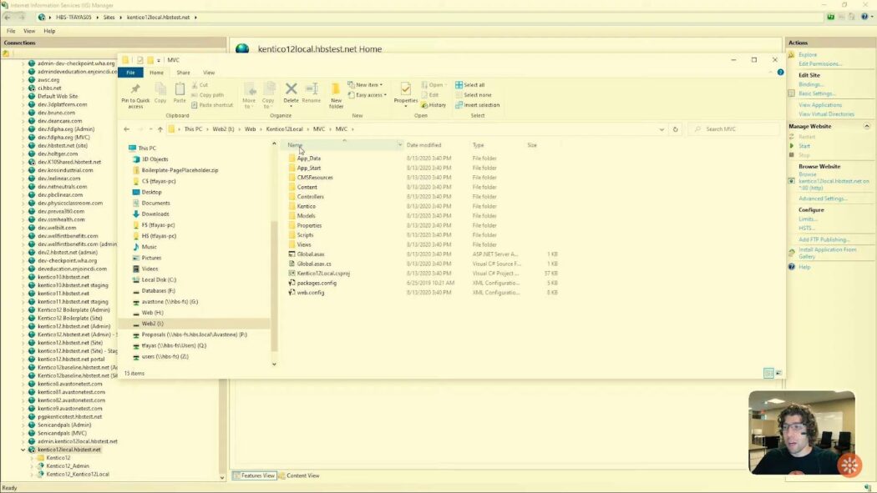This screenshot has width=877, height=493.
Task: Click Add FTP Publishing link
Action: click(x=824, y=239)
